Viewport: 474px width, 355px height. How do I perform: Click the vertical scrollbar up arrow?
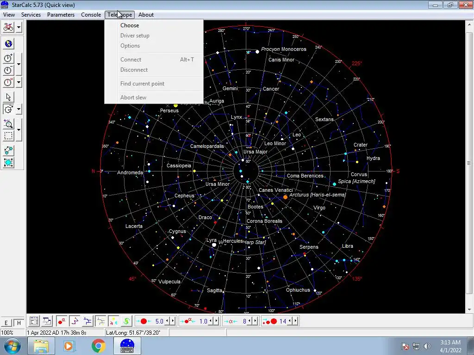[469, 24]
